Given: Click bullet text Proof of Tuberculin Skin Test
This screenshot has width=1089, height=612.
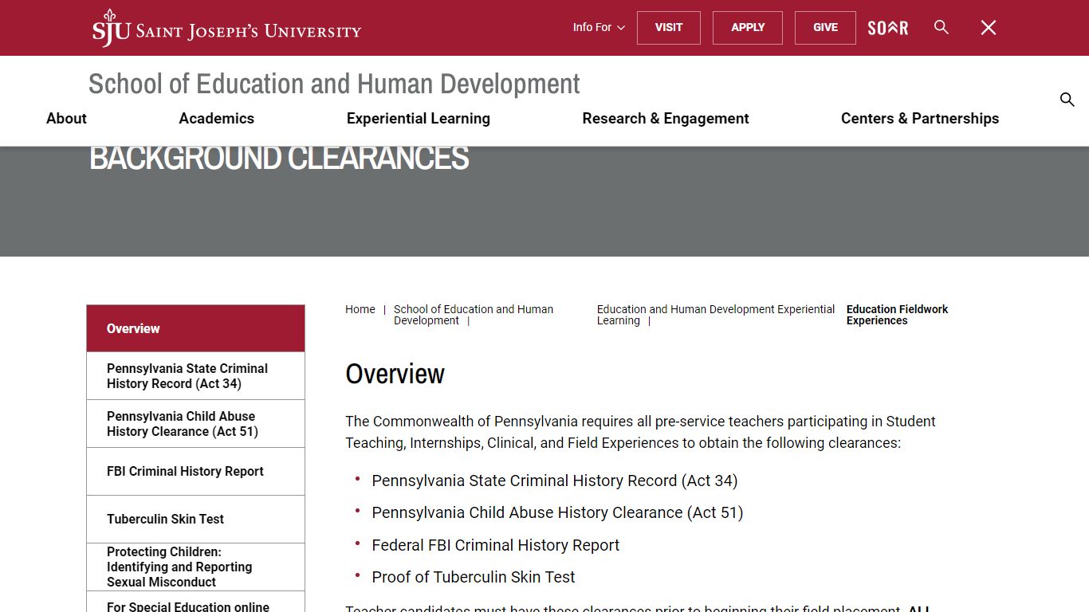Looking at the screenshot, I should (474, 577).
